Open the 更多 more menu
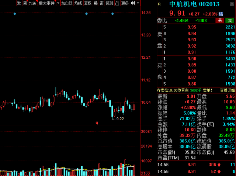This screenshot has height=176, width=236. (x=125, y=3)
